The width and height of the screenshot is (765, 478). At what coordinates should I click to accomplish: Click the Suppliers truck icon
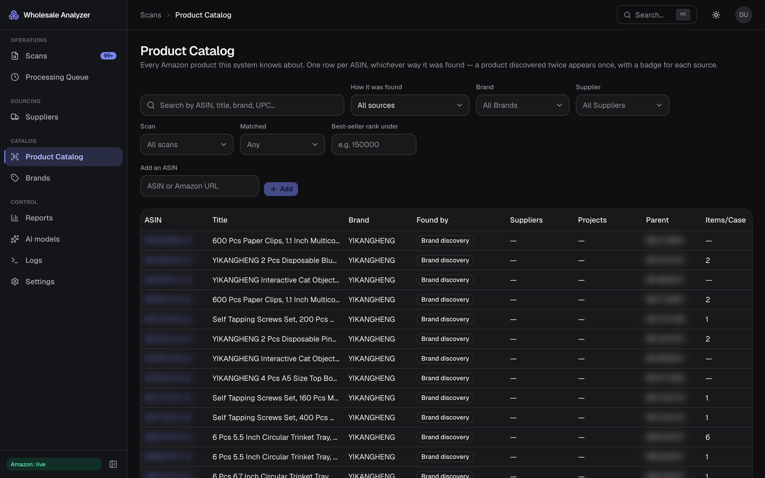click(x=15, y=117)
